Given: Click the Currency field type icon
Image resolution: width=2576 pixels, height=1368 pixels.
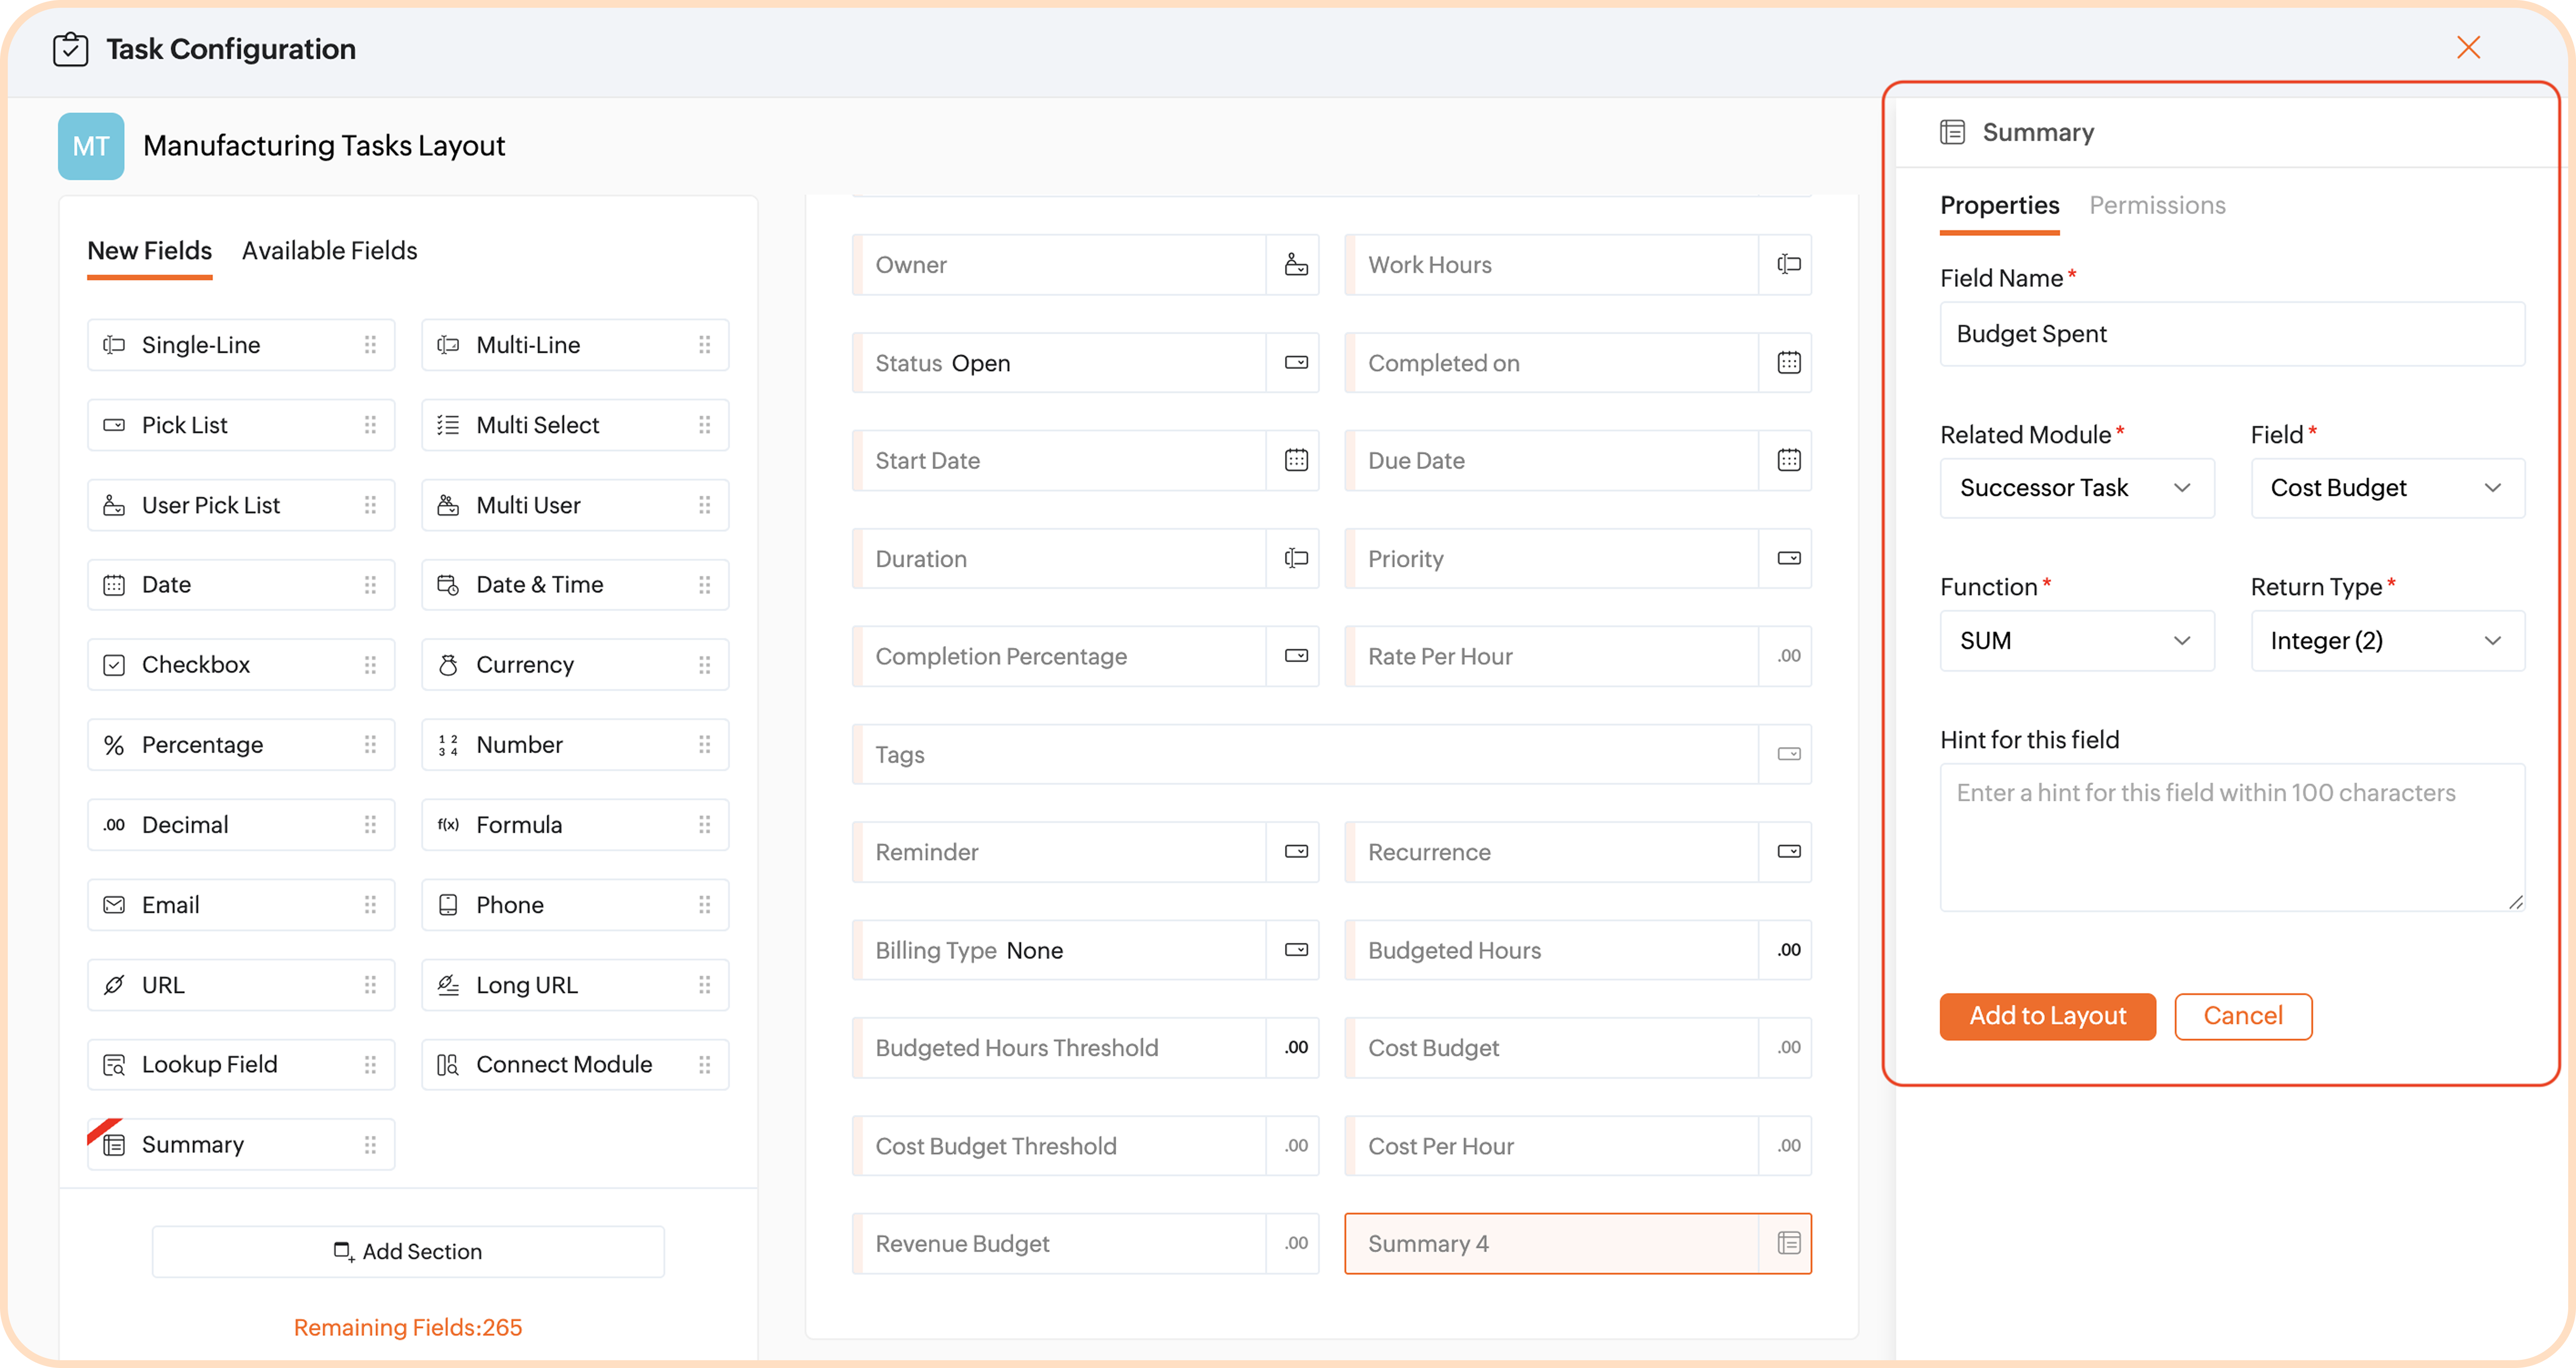Looking at the screenshot, I should [x=448, y=665].
